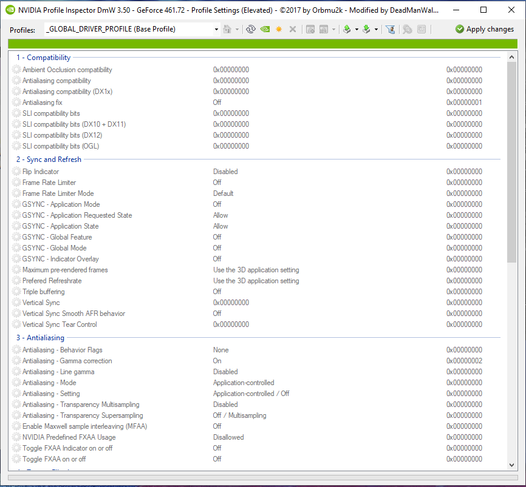The width and height of the screenshot is (526, 487).
Task: Click the scrollbar down arrow
Action: click(511, 465)
